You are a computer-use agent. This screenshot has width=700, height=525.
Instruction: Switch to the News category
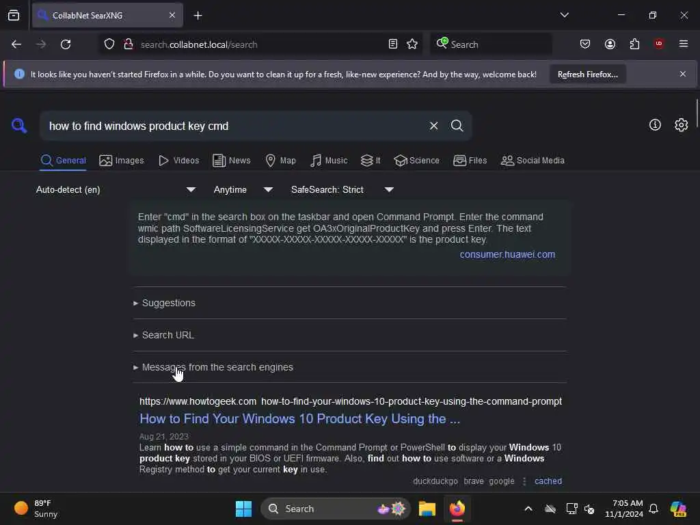tap(232, 160)
